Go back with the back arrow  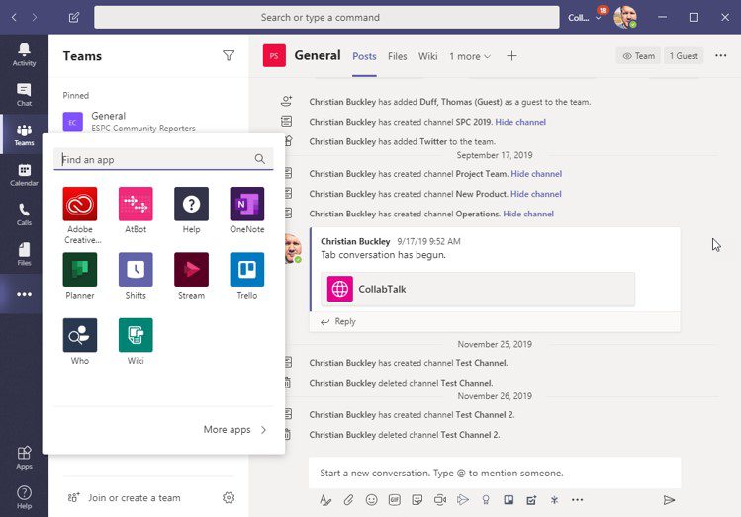tap(14, 18)
